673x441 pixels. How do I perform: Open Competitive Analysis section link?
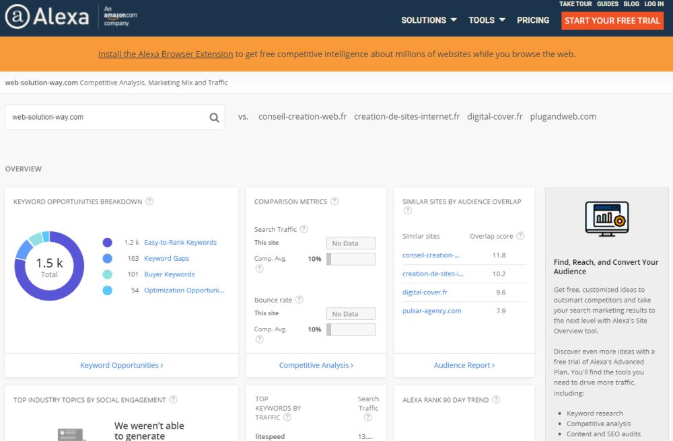pos(316,365)
